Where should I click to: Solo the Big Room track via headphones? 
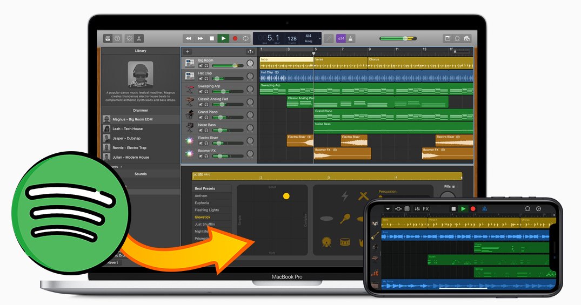(x=206, y=65)
